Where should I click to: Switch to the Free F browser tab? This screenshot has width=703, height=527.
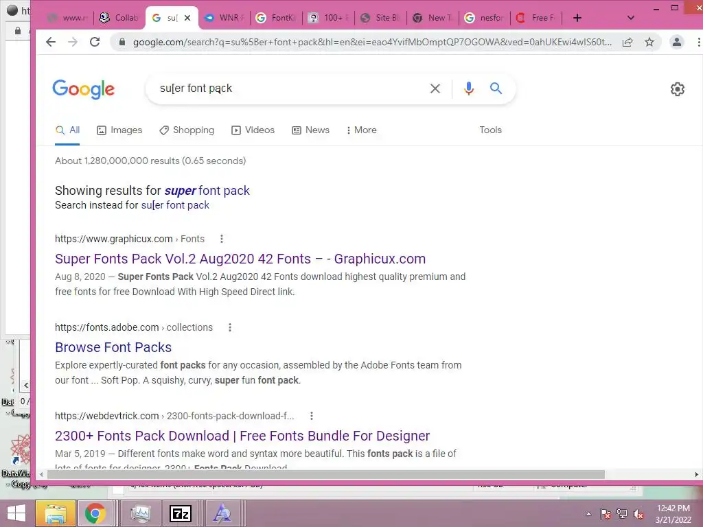point(537,18)
